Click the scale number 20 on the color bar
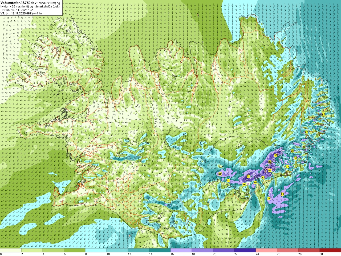Image resolution: width=341 pixels, height=256 pixels. [x=215, y=254]
